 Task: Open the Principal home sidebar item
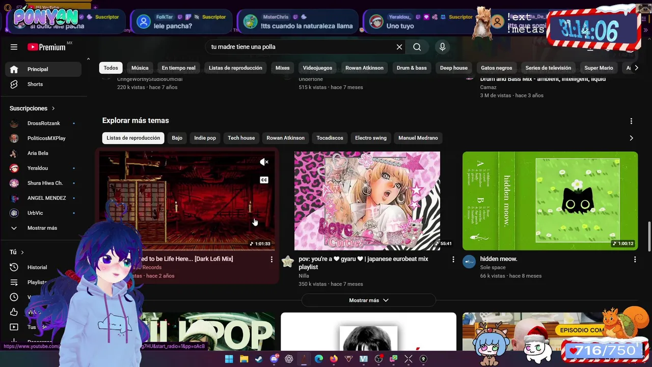[43, 69]
